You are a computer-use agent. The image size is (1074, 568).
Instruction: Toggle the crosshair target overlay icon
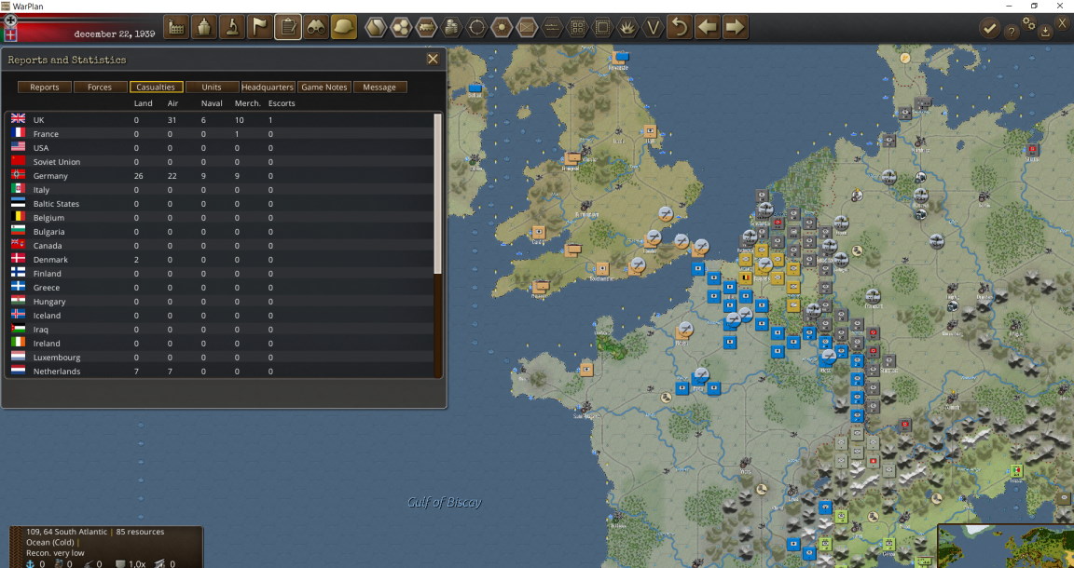pos(476,27)
